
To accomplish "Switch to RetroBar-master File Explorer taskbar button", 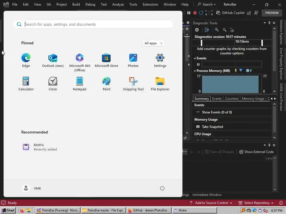I will coord(103,210).
